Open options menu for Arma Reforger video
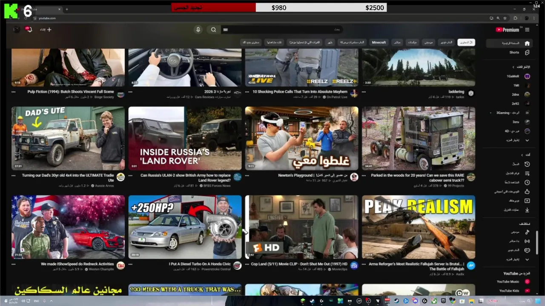The width and height of the screenshot is (545, 306). [x=364, y=264]
